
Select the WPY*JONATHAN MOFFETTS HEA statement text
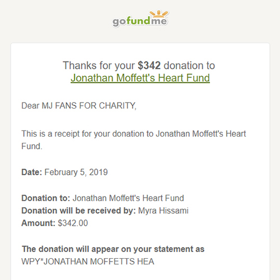[x=88, y=262]
